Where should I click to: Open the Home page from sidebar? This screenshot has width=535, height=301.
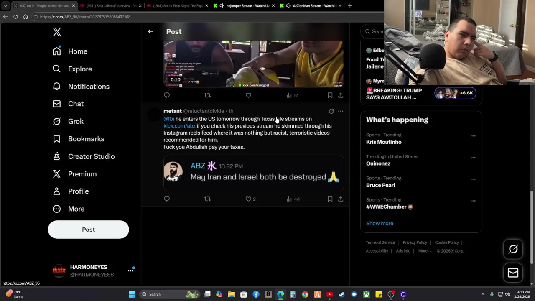click(x=70, y=51)
